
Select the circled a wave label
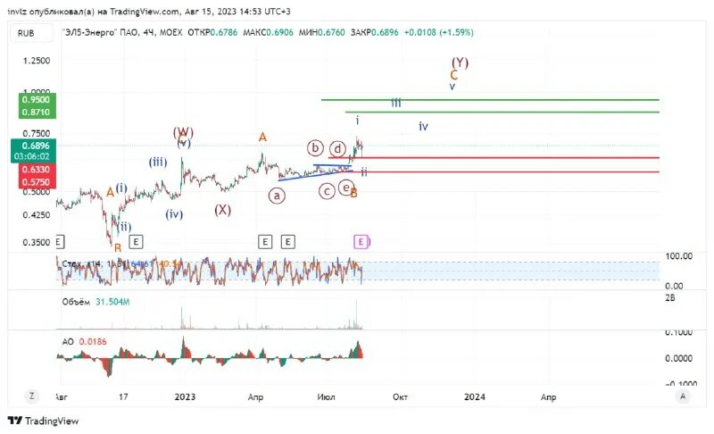coord(277,196)
